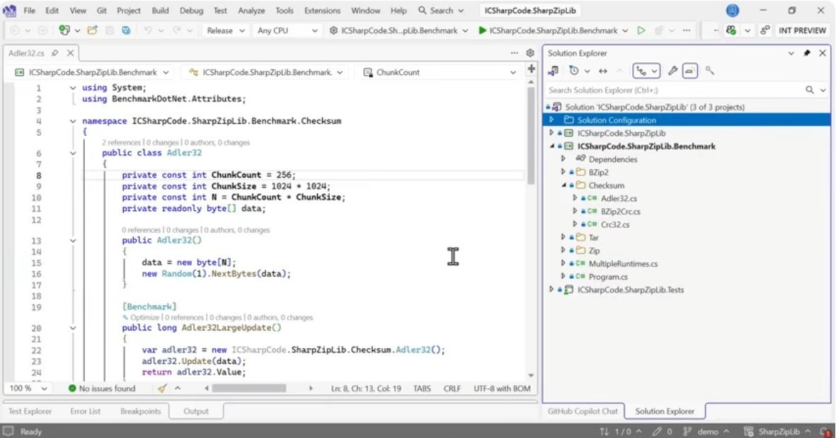
Task: Click the Save All toolbar icon
Action: click(x=126, y=30)
